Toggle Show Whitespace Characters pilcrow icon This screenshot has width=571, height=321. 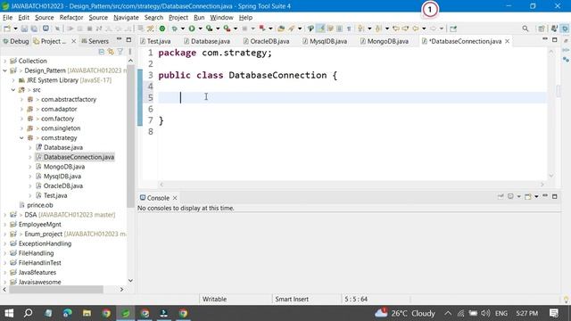tap(349, 29)
